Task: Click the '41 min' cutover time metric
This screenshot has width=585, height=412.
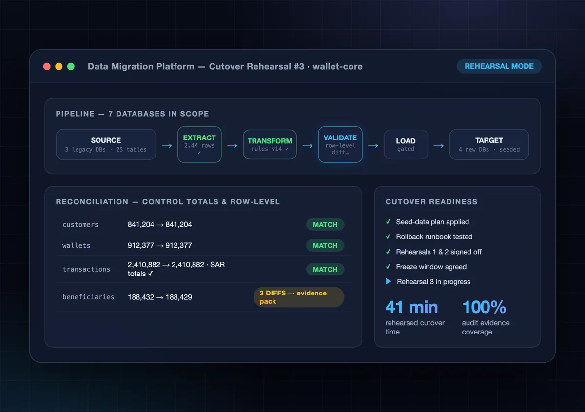Action: pyautogui.click(x=411, y=307)
